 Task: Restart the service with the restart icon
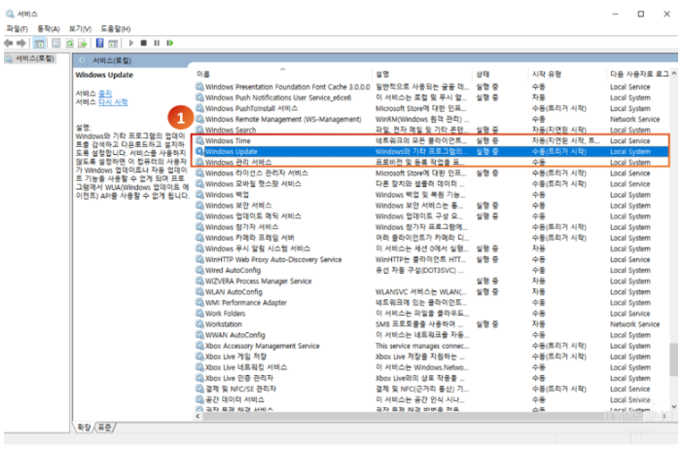coord(170,43)
